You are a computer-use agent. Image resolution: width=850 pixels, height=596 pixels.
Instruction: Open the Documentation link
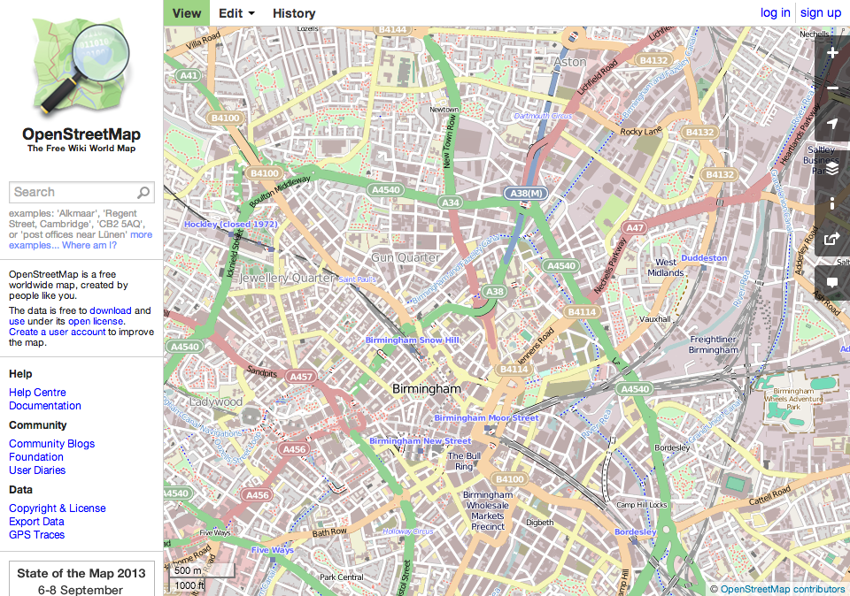pyautogui.click(x=45, y=406)
